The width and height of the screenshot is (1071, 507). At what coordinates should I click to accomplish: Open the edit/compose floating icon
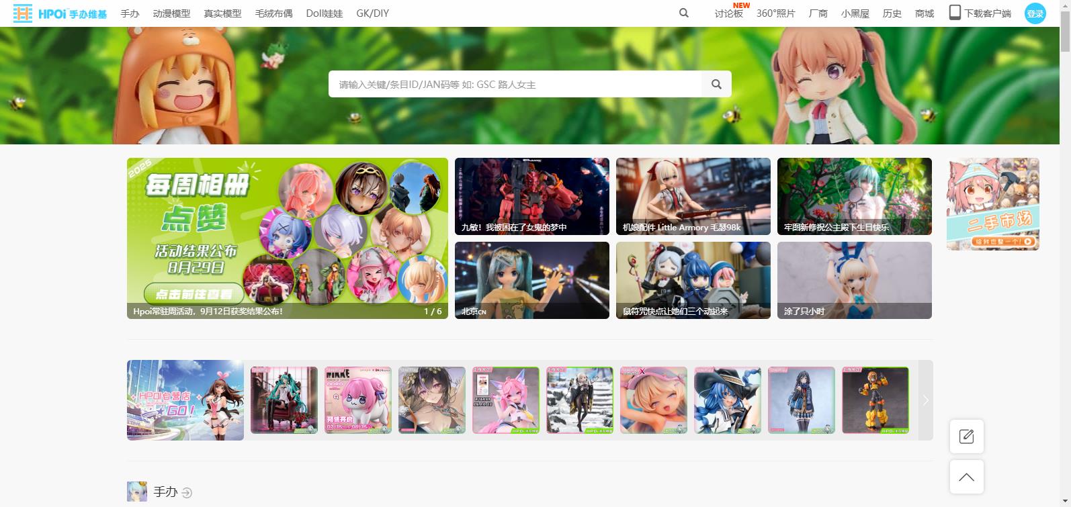point(966,436)
